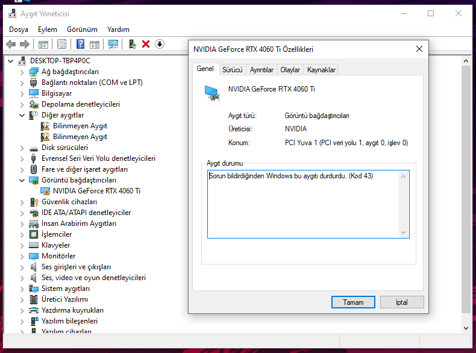Click the Bilgisayar monitor icon
The image size is (476, 353).
point(34,93)
